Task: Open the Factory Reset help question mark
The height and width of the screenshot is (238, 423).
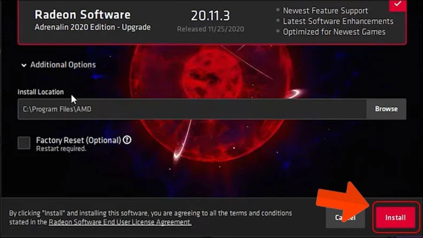Action: (128, 140)
